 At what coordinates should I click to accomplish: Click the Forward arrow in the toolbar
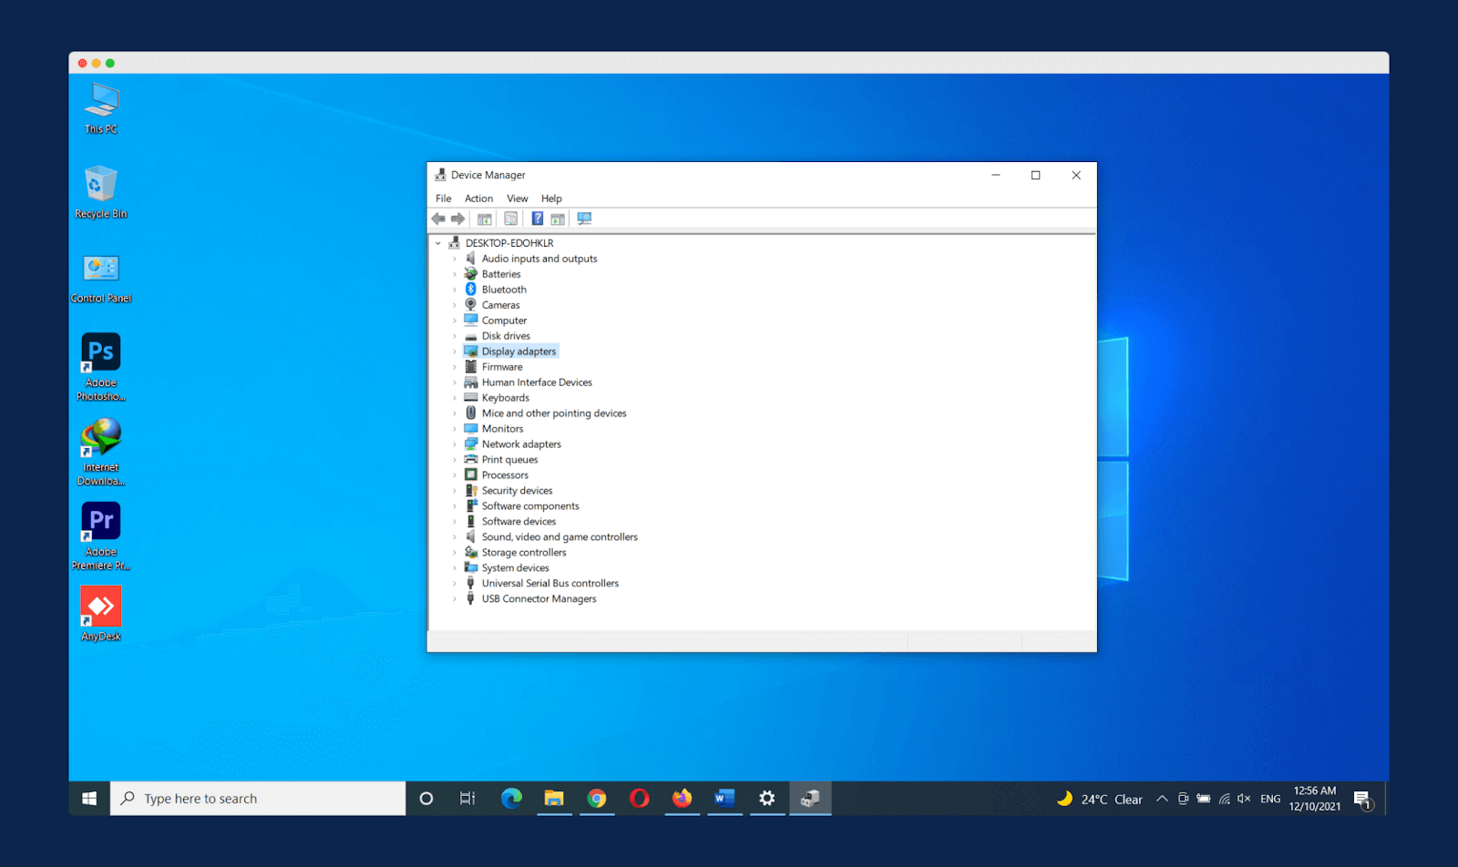(458, 219)
